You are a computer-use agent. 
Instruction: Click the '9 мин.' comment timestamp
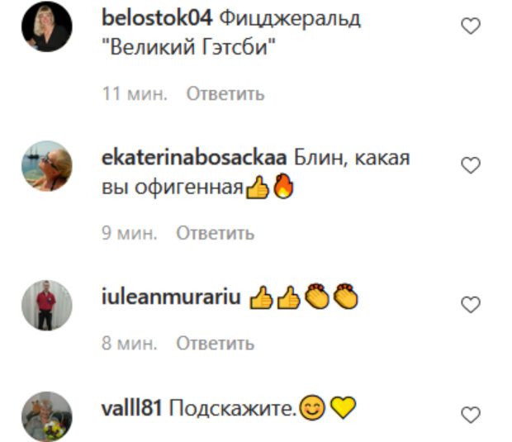(130, 233)
